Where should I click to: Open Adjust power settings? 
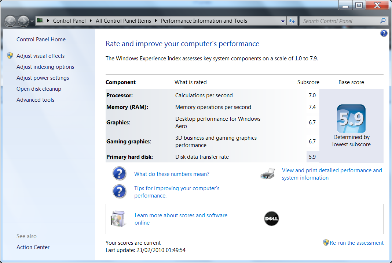pos(43,78)
